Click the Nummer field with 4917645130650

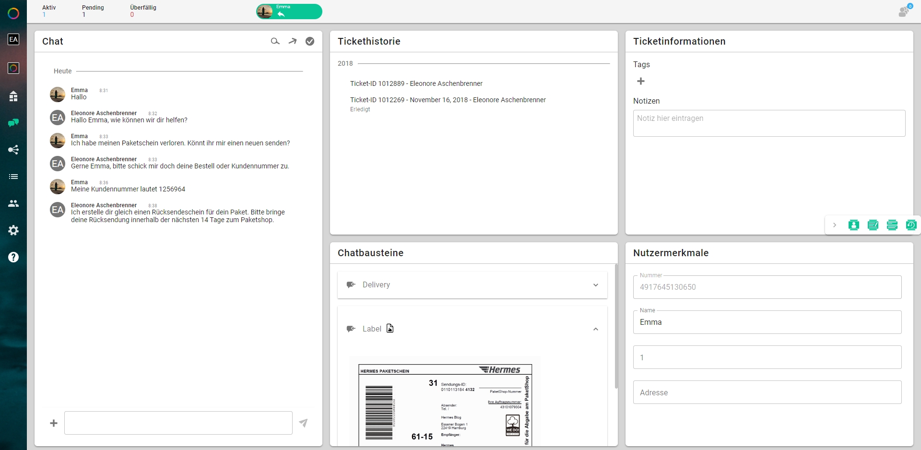(x=767, y=287)
